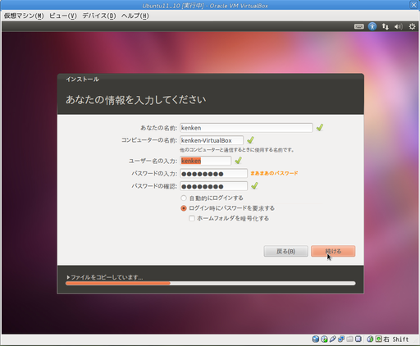The width and height of the screenshot is (420, 346).
Task: Click the VirtualBox USB devices status icon
Action: pyautogui.click(x=333, y=339)
